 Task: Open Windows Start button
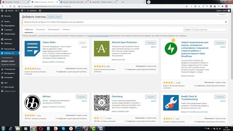click(3, 128)
